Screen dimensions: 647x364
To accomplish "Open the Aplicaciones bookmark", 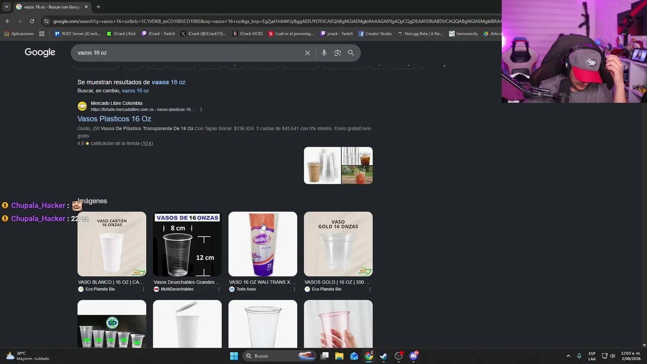I will pos(19,34).
